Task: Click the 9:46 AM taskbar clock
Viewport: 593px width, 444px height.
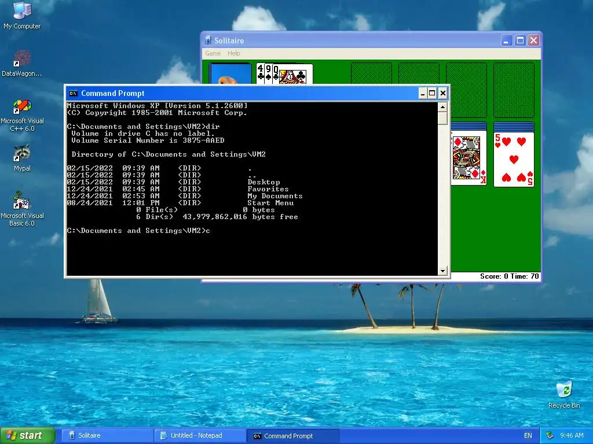Action: 572,435
